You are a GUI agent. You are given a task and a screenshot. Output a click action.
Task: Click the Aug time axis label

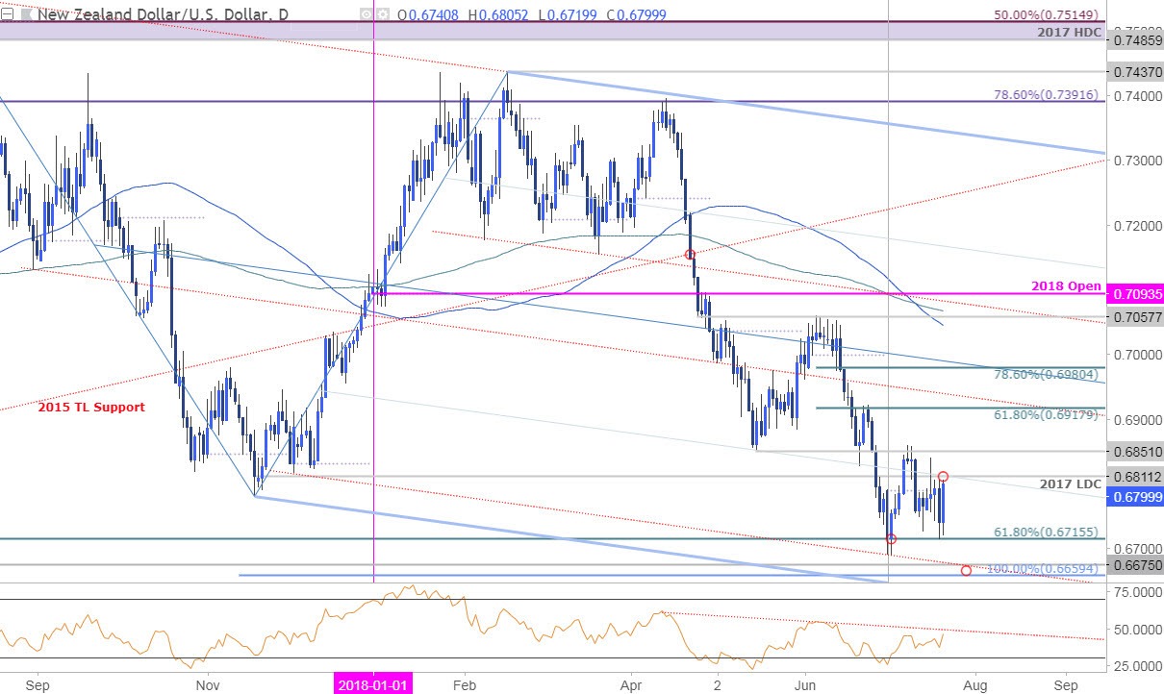pyautogui.click(x=974, y=684)
